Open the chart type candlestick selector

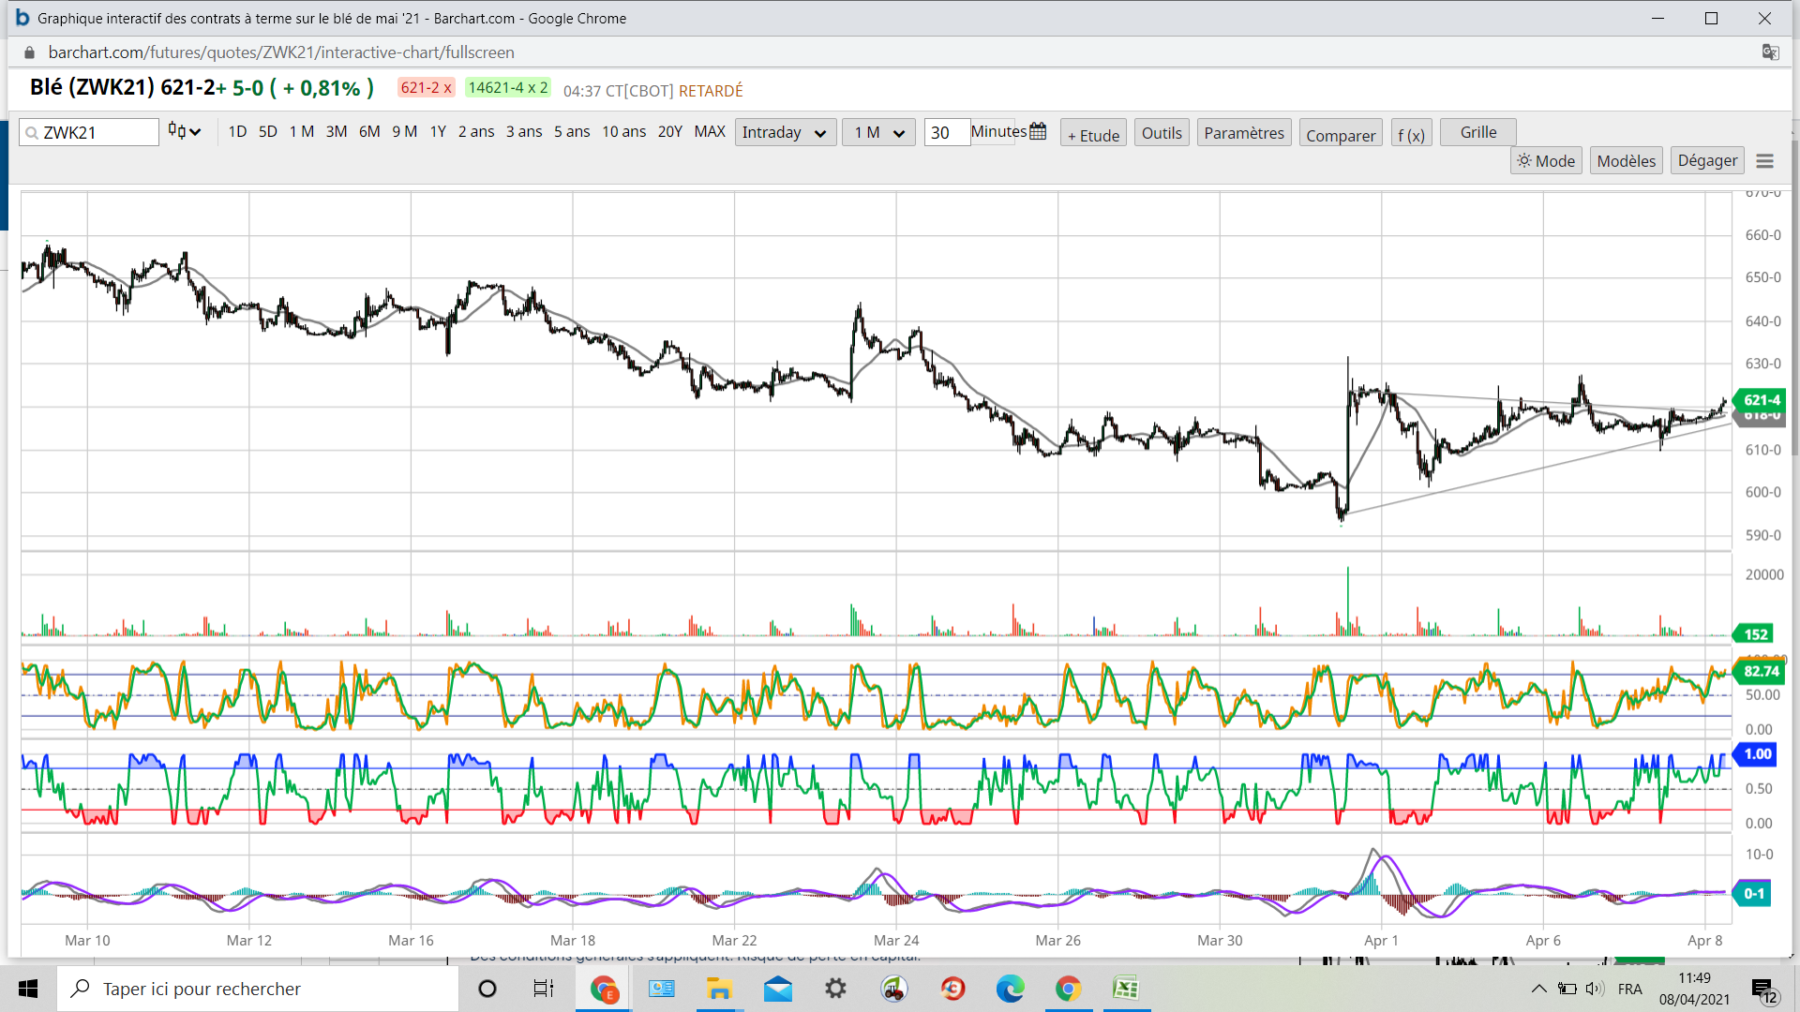click(x=184, y=132)
